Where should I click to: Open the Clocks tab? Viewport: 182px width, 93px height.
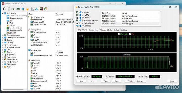pos(109,30)
